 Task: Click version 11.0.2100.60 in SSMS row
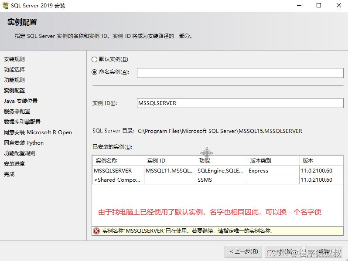(x=321, y=180)
